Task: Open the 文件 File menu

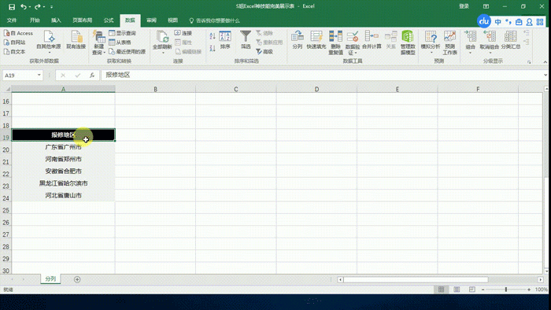Action: 12,20
